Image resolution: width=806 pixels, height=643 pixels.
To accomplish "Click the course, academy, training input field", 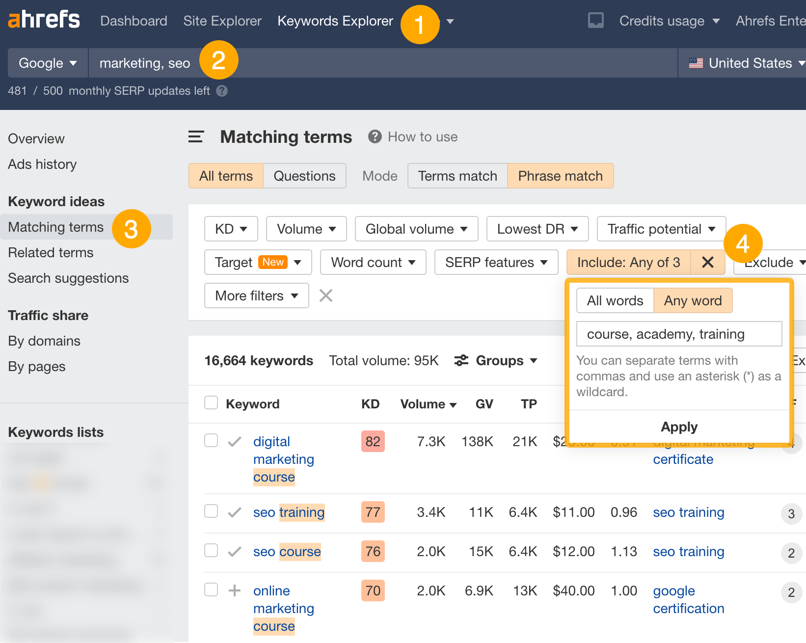I will click(x=679, y=334).
